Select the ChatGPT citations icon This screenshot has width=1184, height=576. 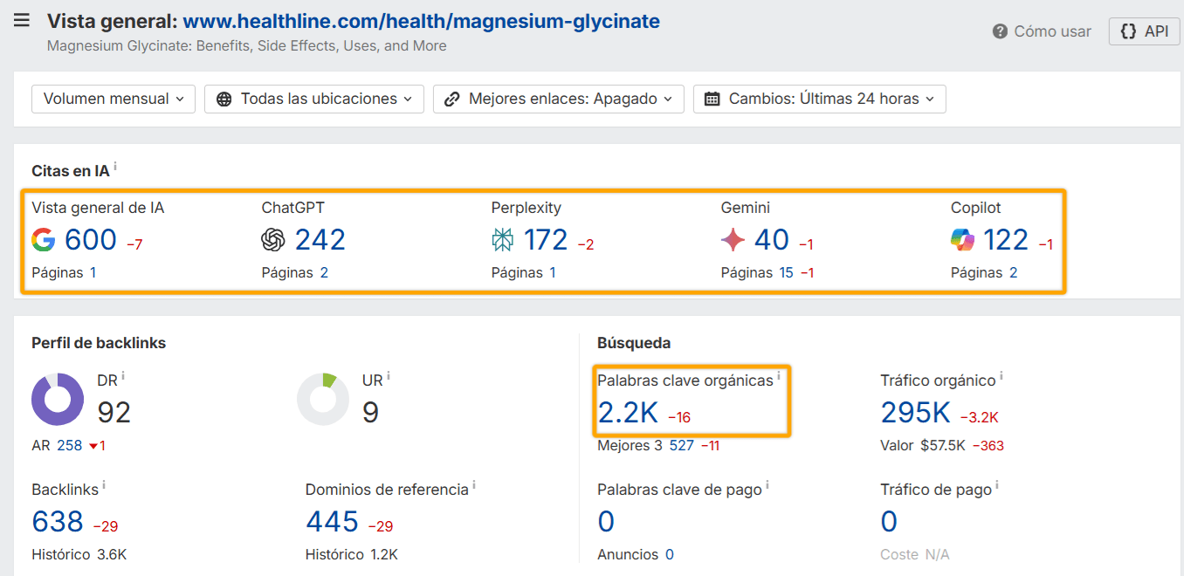(271, 239)
